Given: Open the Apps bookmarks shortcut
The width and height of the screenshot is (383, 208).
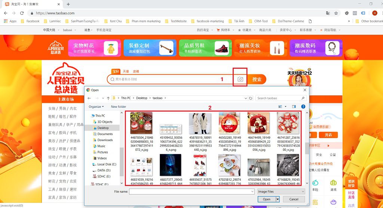Looking at the screenshot, I should [10, 21].
